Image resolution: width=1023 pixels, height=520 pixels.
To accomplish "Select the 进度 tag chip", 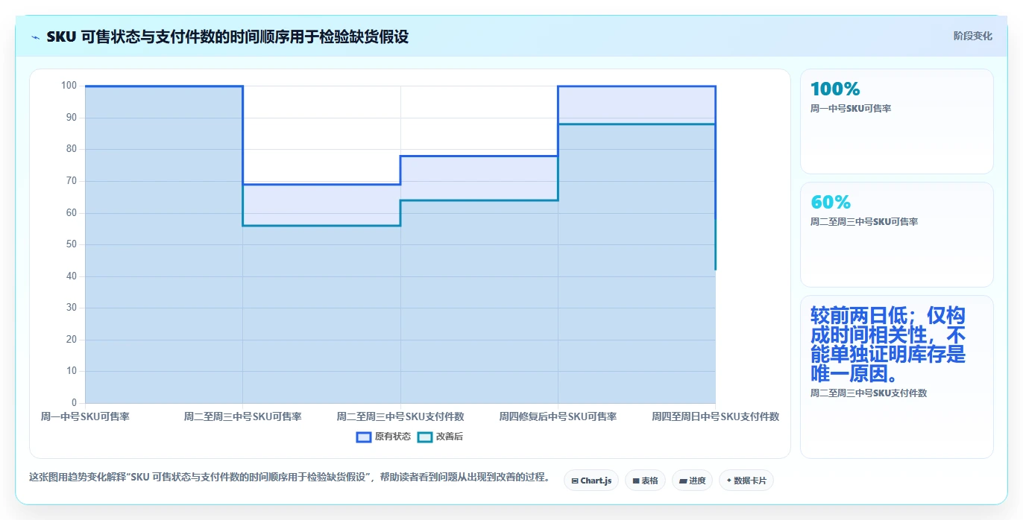I will tap(692, 481).
